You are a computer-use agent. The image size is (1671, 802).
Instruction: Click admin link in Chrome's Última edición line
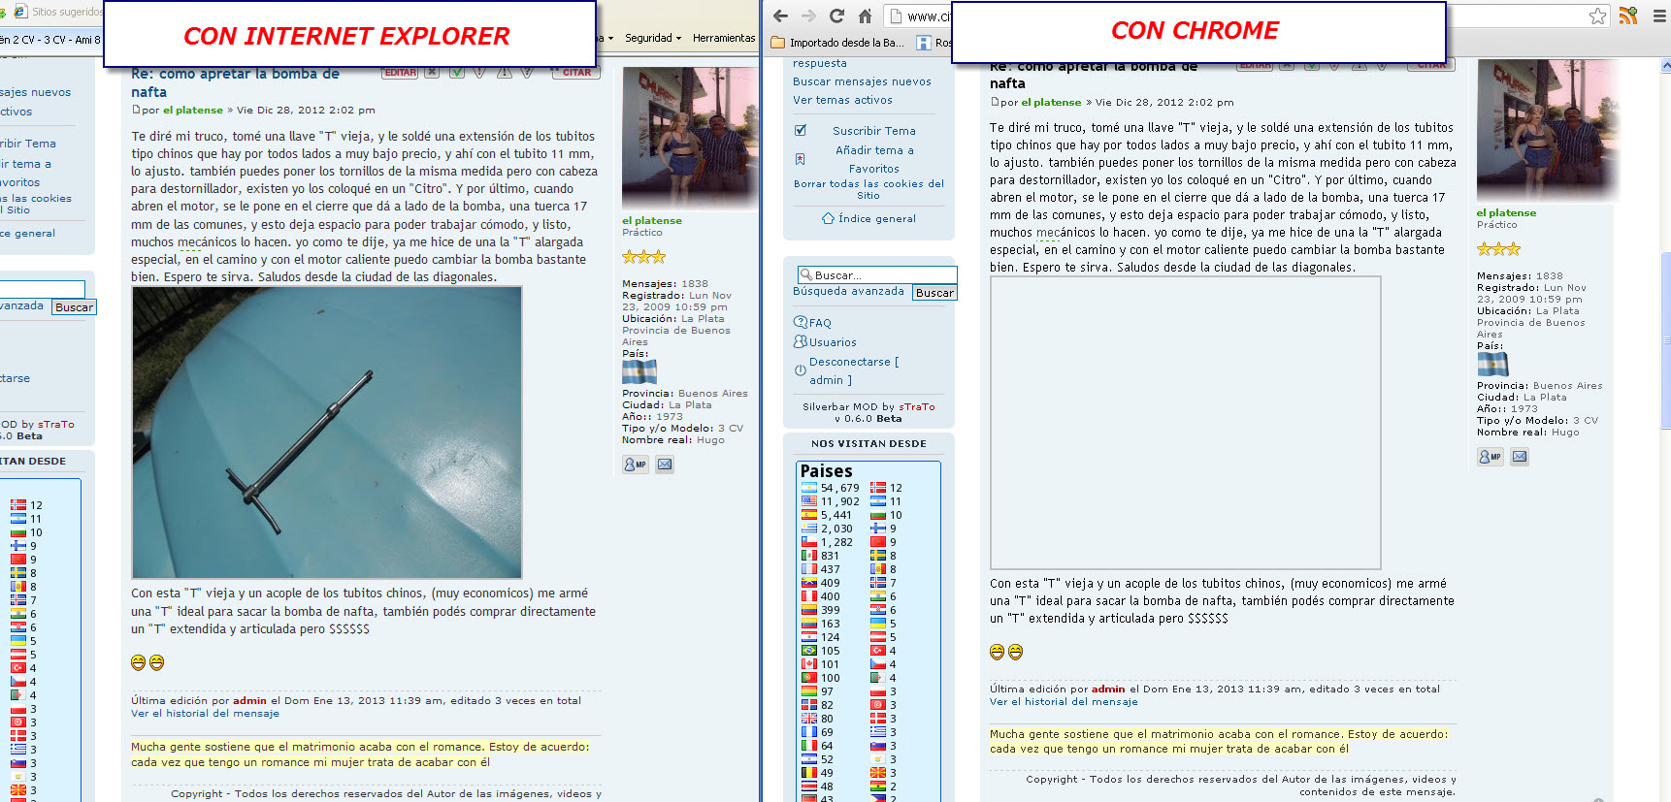1108,690
